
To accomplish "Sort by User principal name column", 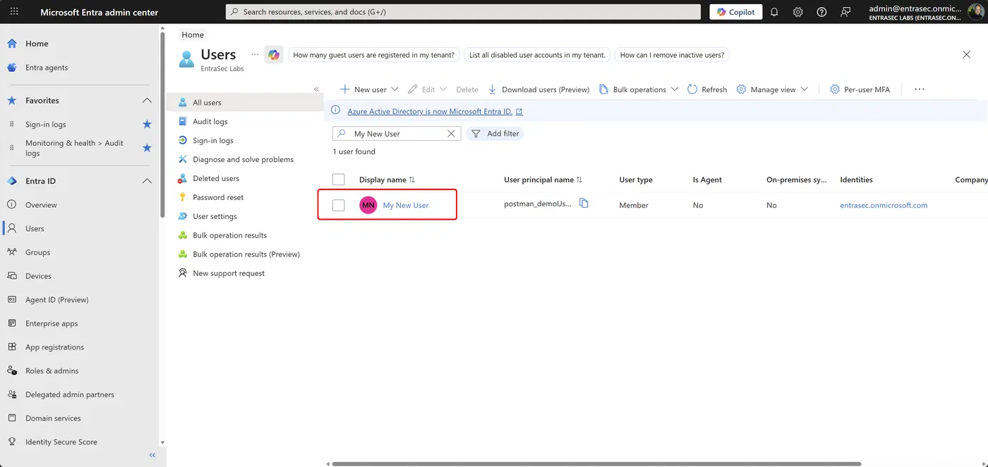I will (x=543, y=180).
